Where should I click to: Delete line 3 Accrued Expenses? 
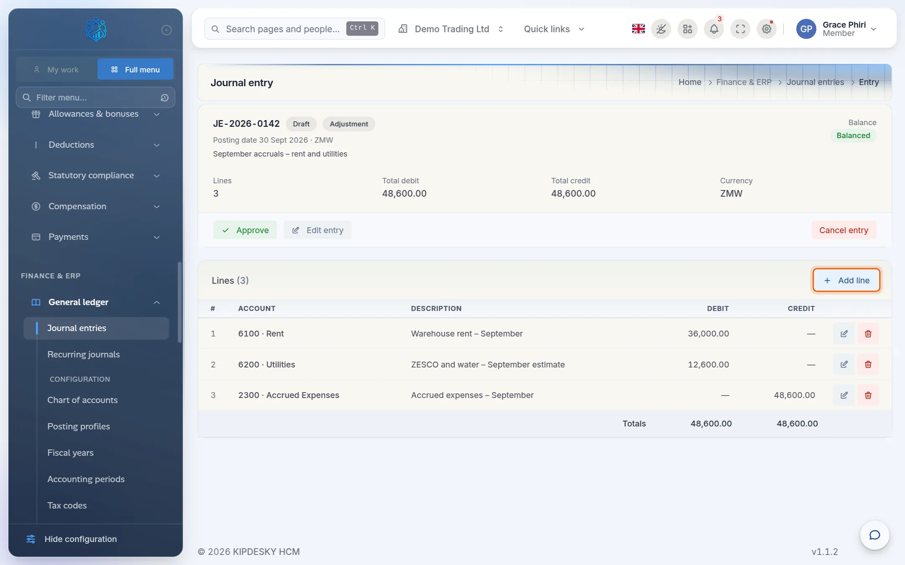868,395
